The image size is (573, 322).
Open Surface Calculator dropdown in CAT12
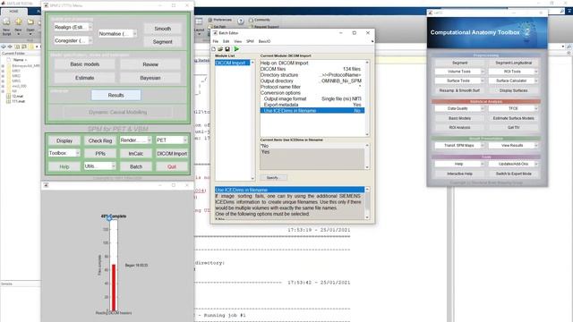click(x=513, y=80)
